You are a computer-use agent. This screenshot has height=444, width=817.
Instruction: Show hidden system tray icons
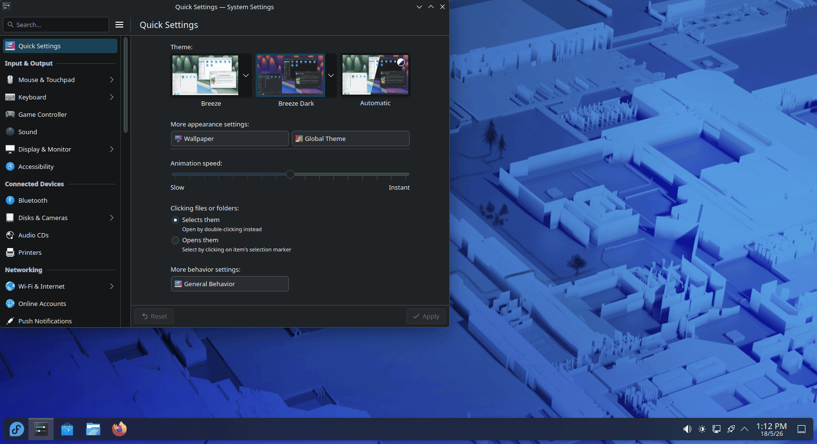click(x=745, y=429)
